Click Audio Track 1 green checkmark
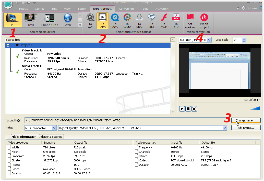The height and width of the screenshot is (181, 264). point(18,72)
